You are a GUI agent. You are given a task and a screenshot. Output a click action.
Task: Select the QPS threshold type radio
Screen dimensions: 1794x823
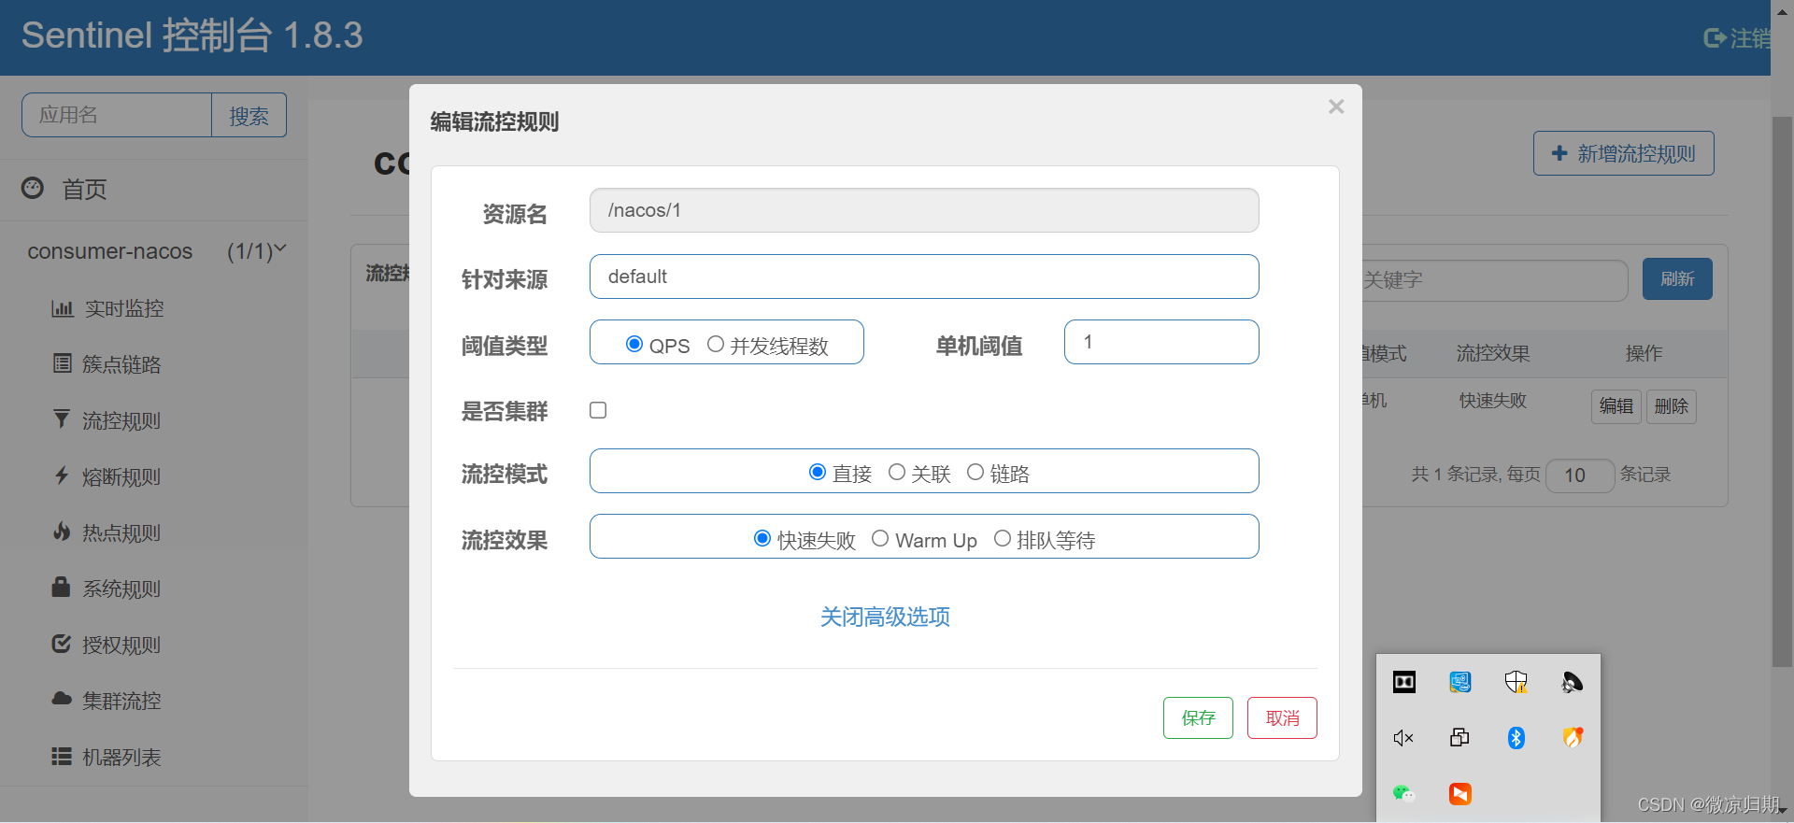634,344
